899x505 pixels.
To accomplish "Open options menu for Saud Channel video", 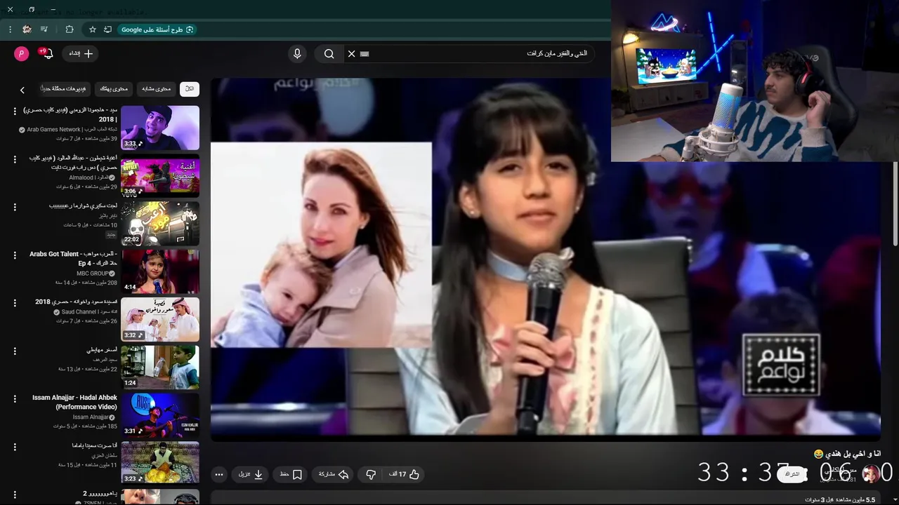I will 15,303.
